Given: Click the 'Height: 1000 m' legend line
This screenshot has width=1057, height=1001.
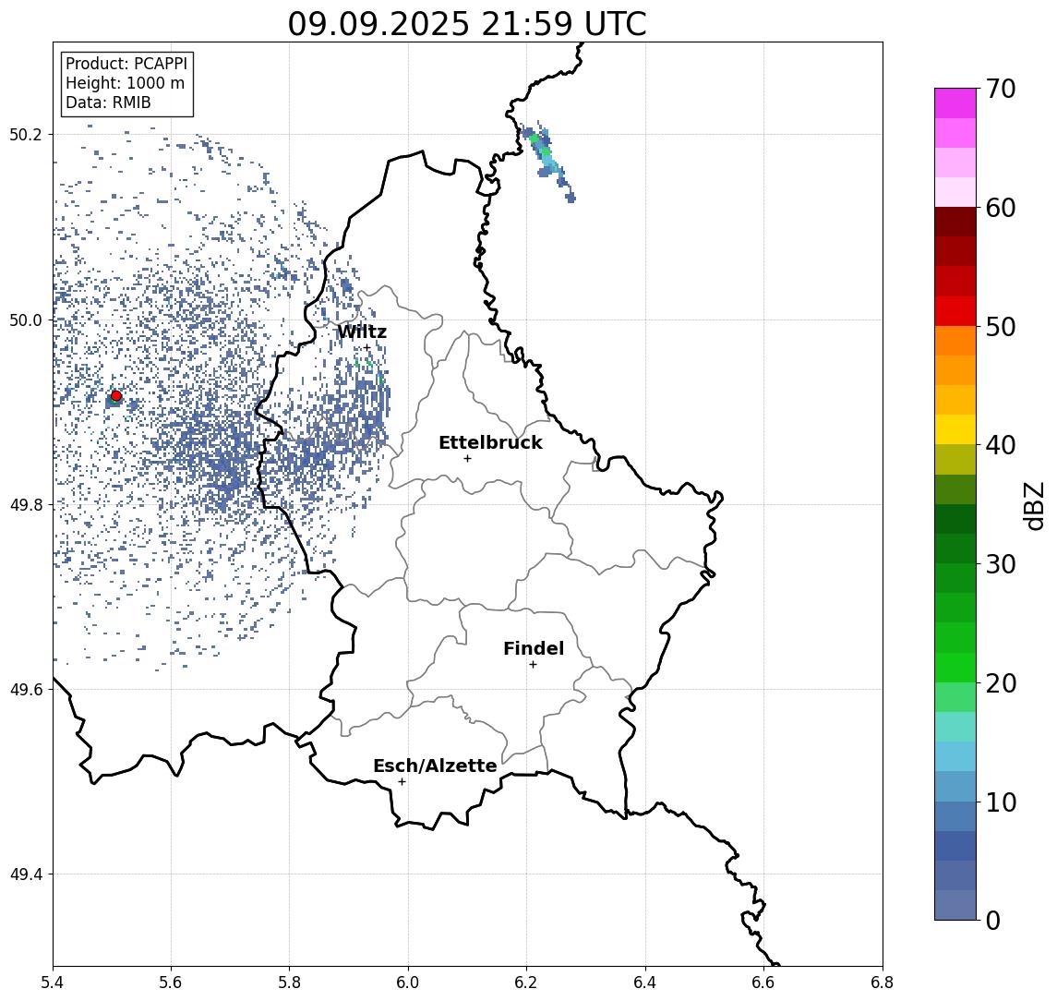Looking at the screenshot, I should (125, 83).
